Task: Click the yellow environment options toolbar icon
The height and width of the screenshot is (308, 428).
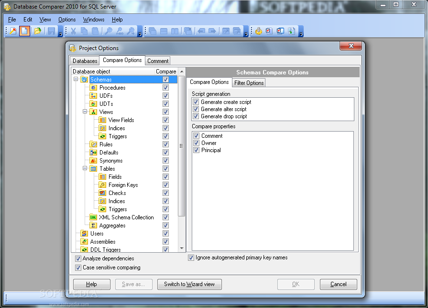Action: 259,31
